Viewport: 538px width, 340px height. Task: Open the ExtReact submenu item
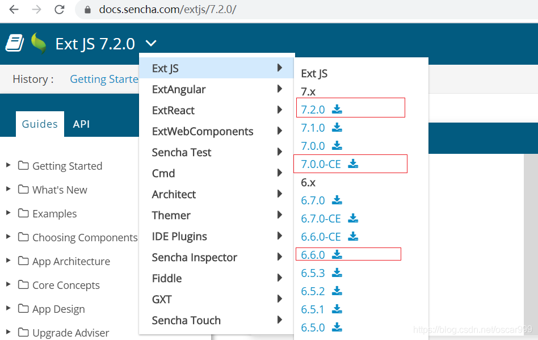click(x=216, y=110)
